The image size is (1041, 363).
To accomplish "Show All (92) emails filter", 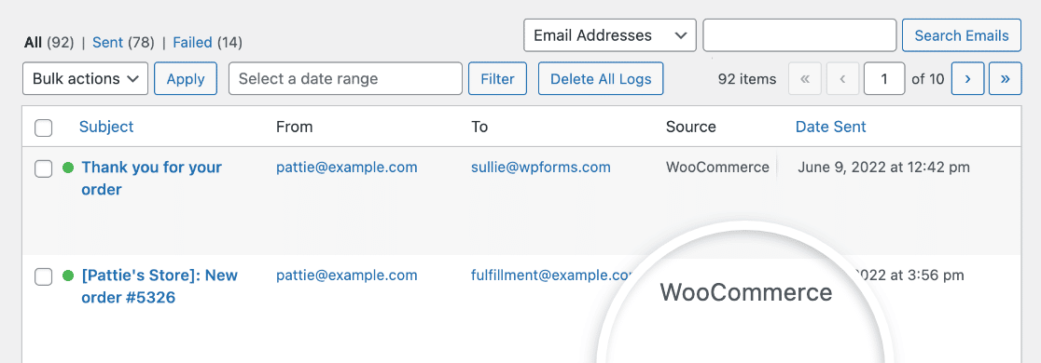I will click(x=49, y=43).
